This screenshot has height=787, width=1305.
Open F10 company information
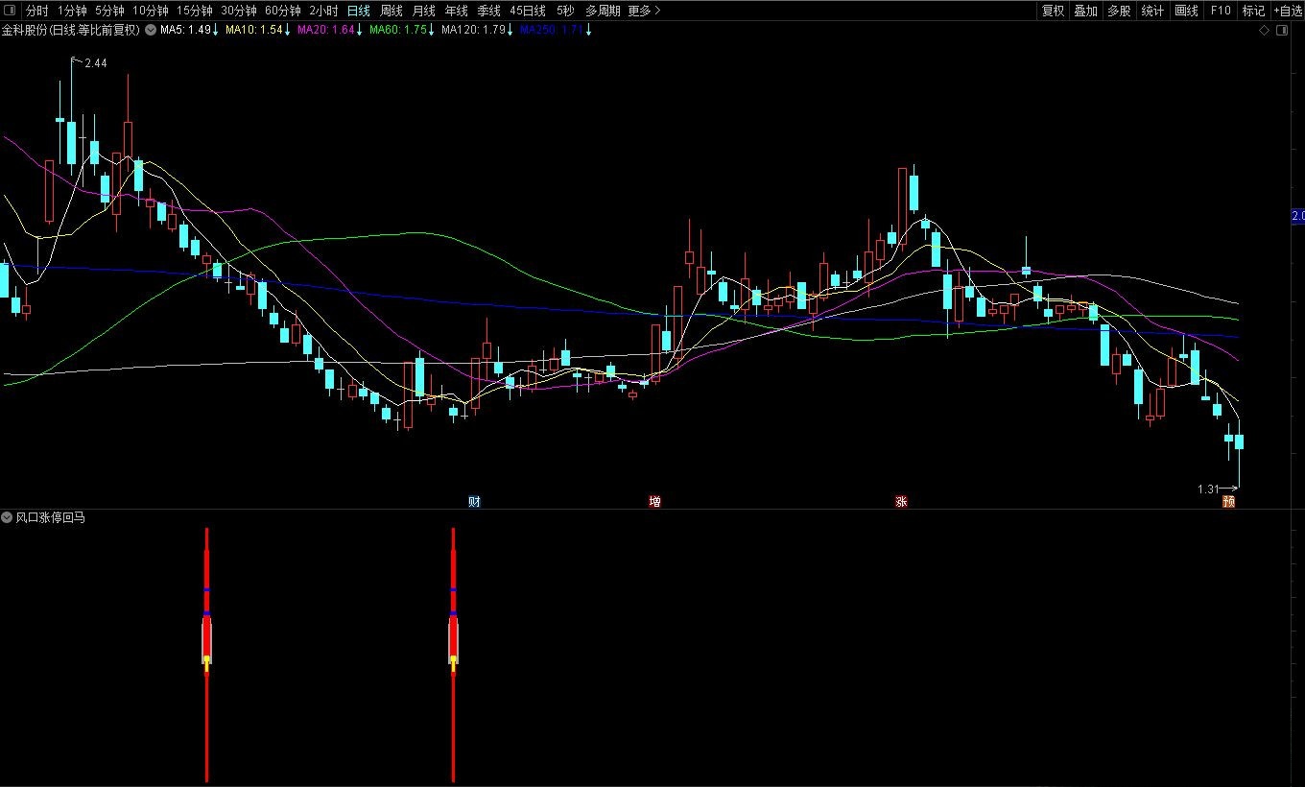(x=1221, y=11)
